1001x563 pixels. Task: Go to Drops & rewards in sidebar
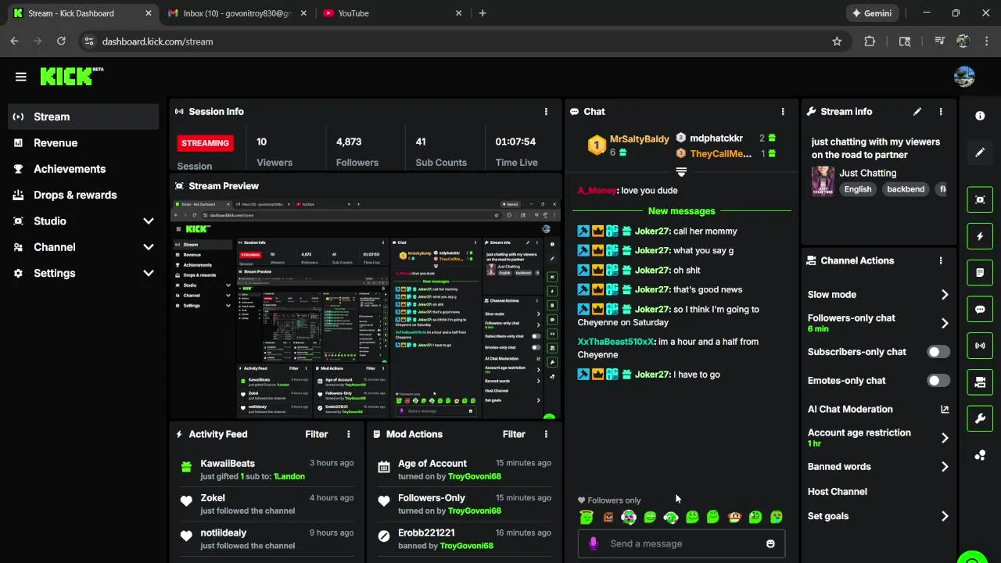coord(83,195)
